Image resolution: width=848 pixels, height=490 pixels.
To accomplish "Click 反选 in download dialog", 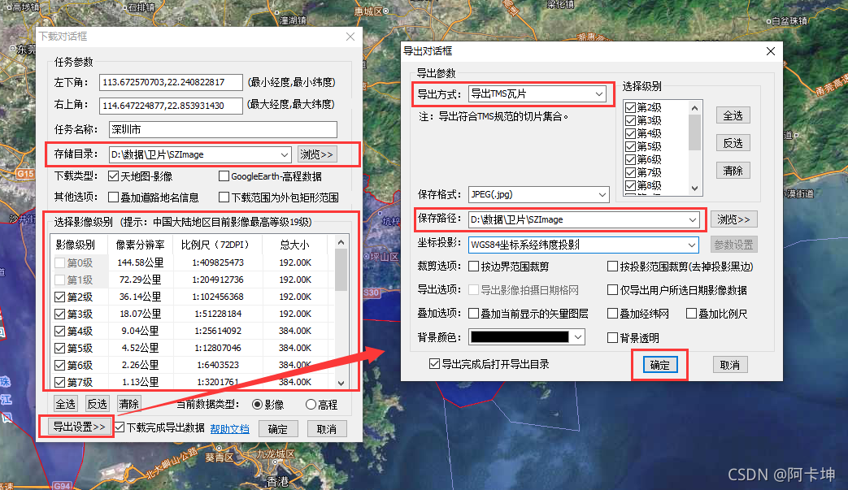I will coord(98,404).
